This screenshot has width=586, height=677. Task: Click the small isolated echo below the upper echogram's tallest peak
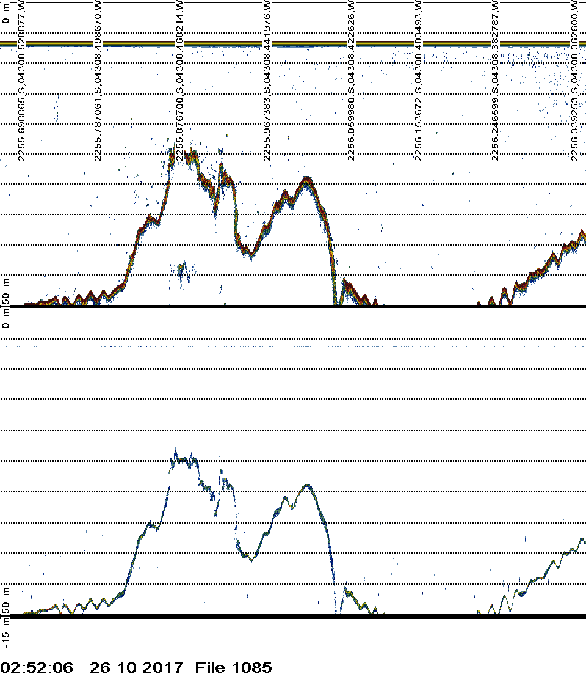click(x=182, y=271)
